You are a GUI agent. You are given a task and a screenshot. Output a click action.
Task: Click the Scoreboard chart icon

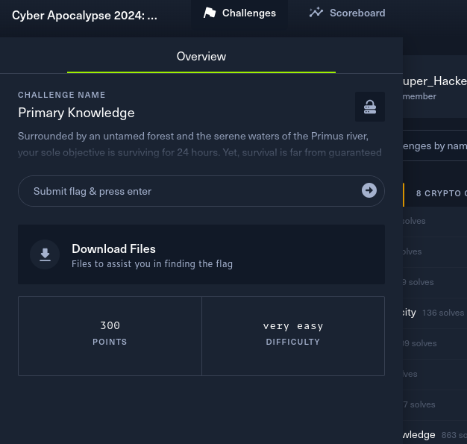click(316, 13)
